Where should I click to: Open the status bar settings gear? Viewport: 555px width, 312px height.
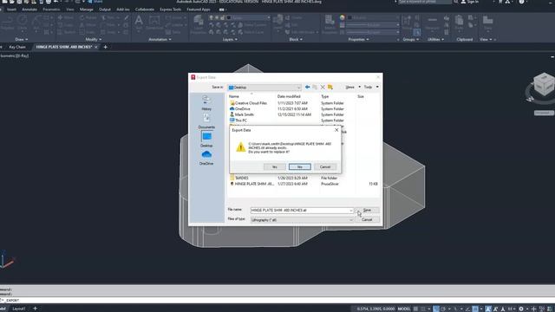[x=521, y=309]
